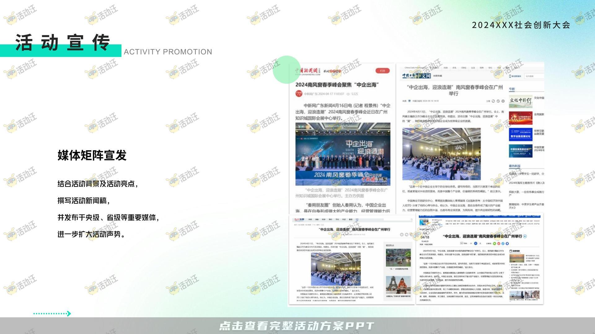This screenshot has width=595, height=334.
Task: Click the red Chinanews author avatar icon
Action: click(x=299, y=93)
